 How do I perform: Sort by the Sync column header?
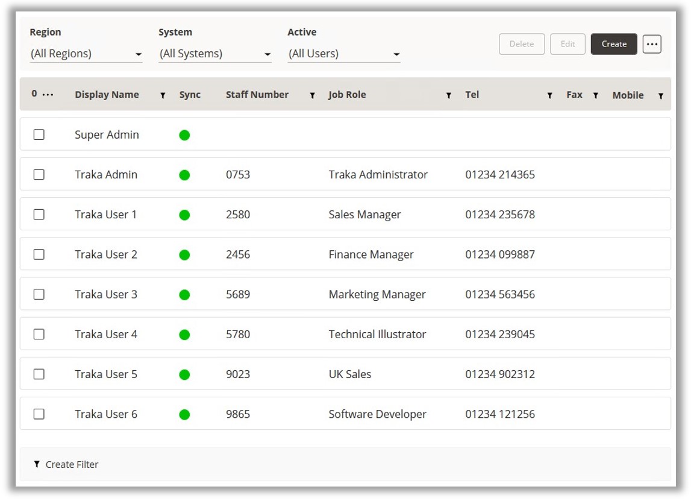click(190, 95)
